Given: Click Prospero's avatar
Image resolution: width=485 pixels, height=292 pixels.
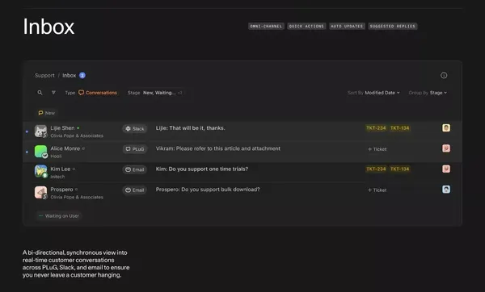Looking at the screenshot, I should (41, 192).
